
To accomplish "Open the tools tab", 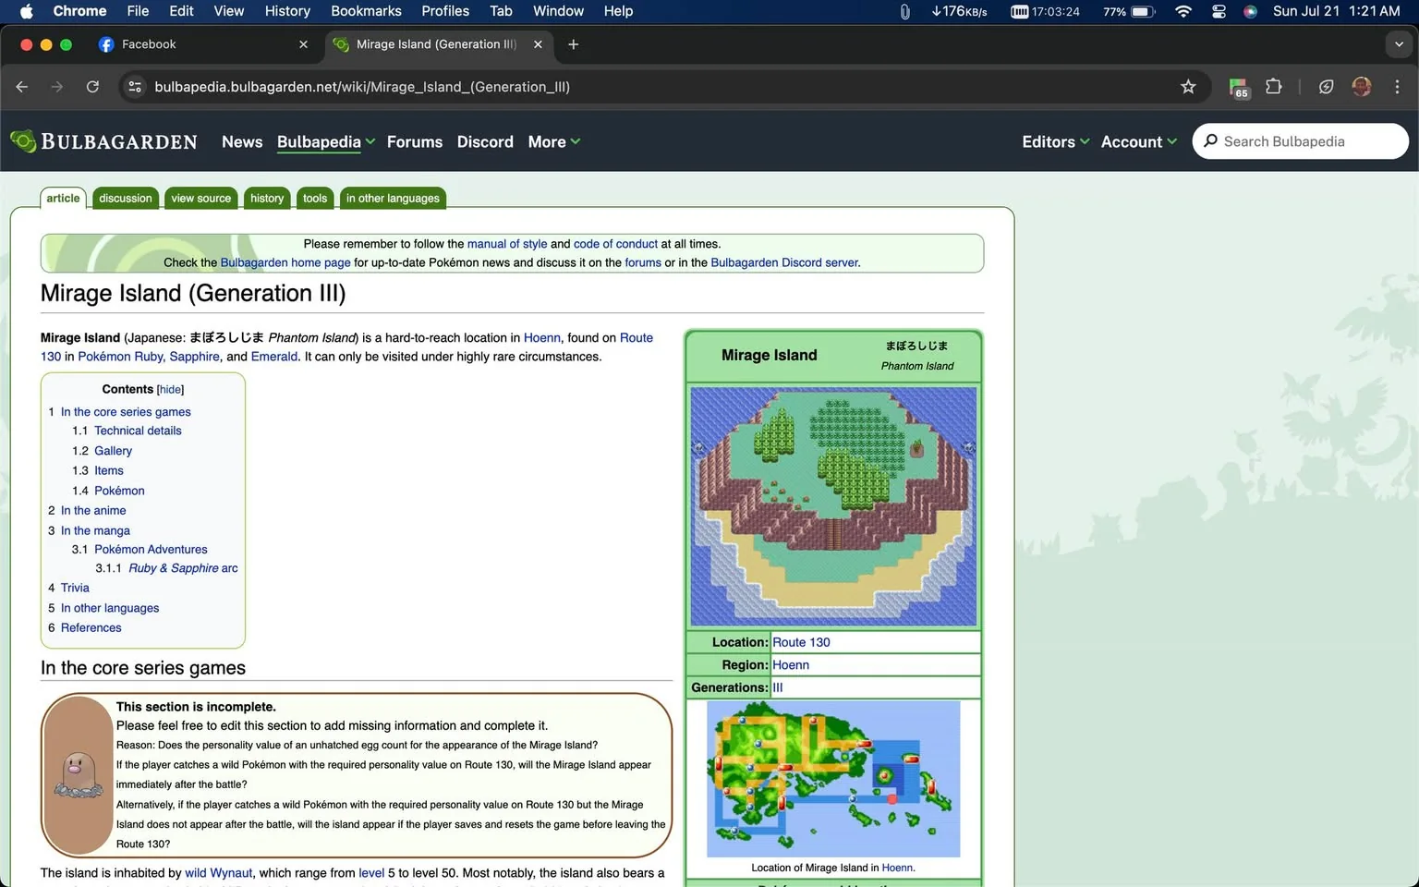I will tap(315, 198).
